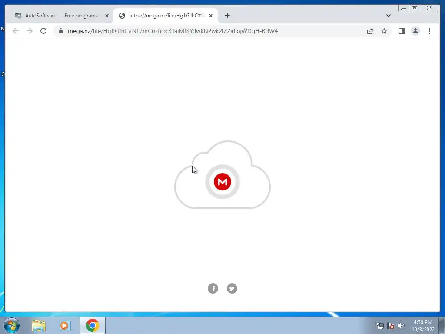Click the clock showing 4:36 PM
The width and height of the screenshot is (445, 334).
click(x=423, y=325)
